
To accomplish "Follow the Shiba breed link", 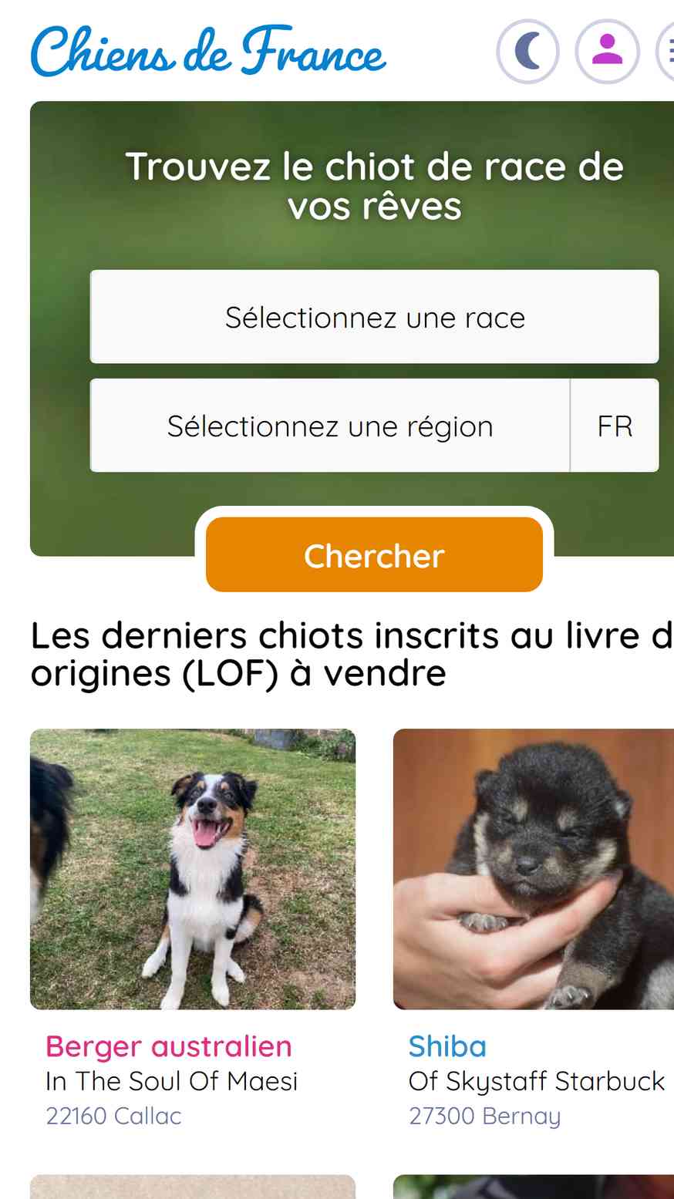I will [447, 1046].
